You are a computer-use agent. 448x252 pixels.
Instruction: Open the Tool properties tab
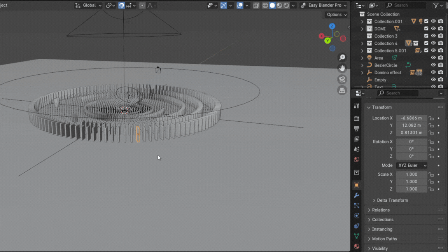click(357, 106)
